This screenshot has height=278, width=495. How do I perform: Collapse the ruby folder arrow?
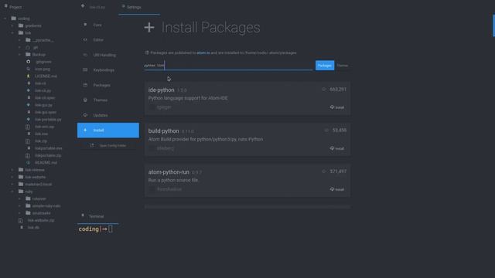12,192
